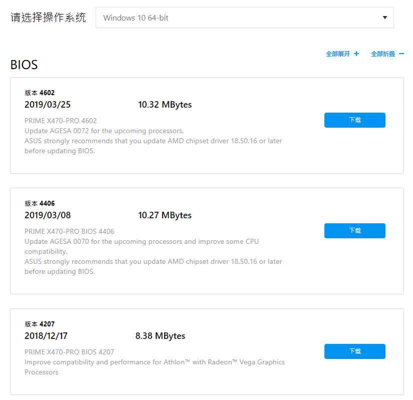The image size is (413, 400).
Task: Open the operating system dropdown arrow
Action: point(385,18)
